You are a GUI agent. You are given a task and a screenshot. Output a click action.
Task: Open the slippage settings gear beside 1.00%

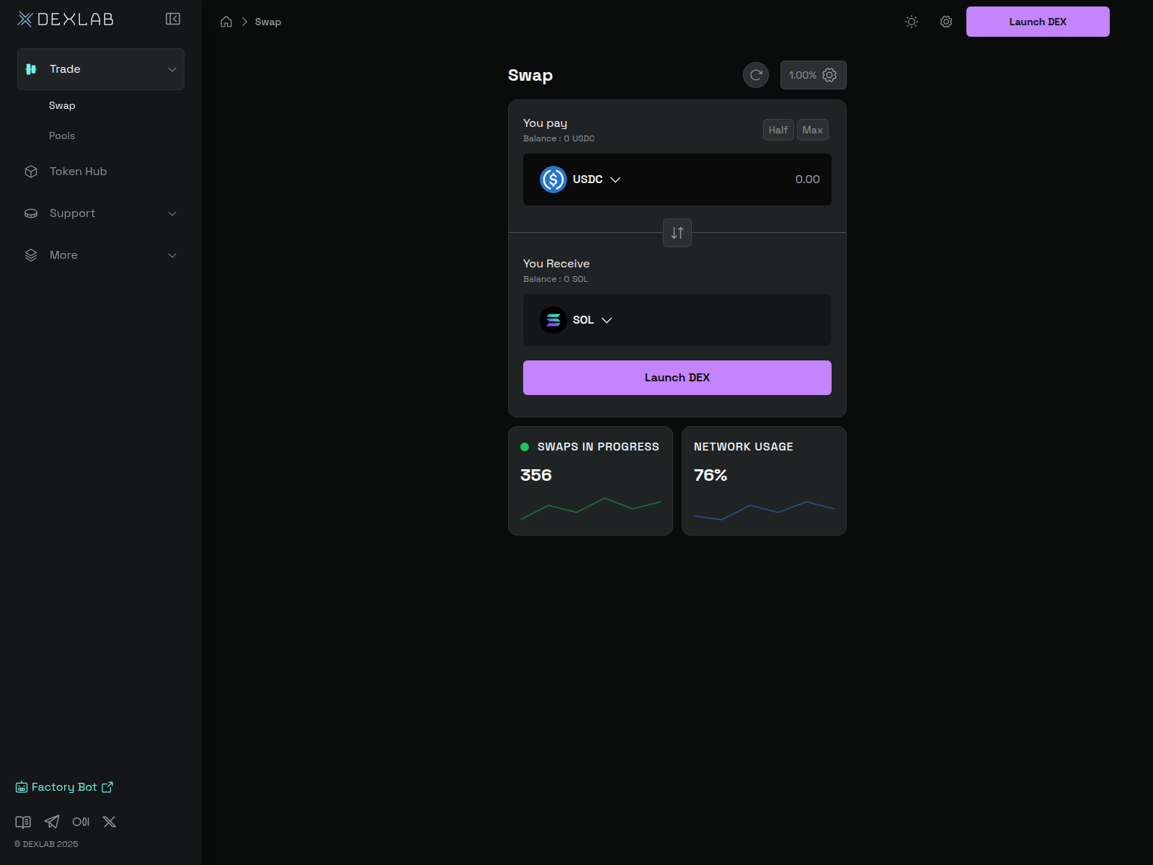[x=829, y=74]
